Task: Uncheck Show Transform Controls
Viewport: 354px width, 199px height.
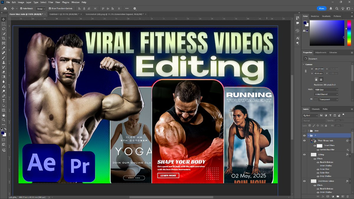Action: pyautogui.click(x=50, y=9)
